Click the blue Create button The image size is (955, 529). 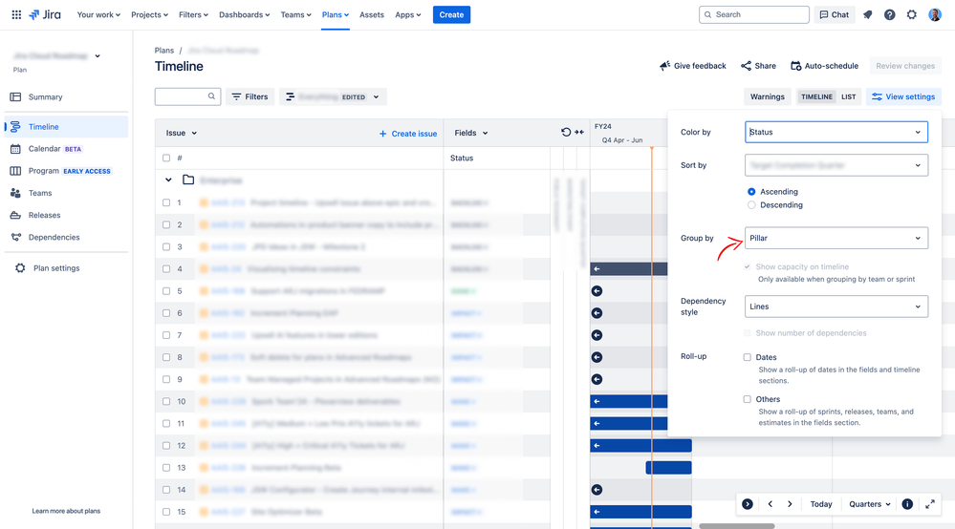[x=451, y=14]
